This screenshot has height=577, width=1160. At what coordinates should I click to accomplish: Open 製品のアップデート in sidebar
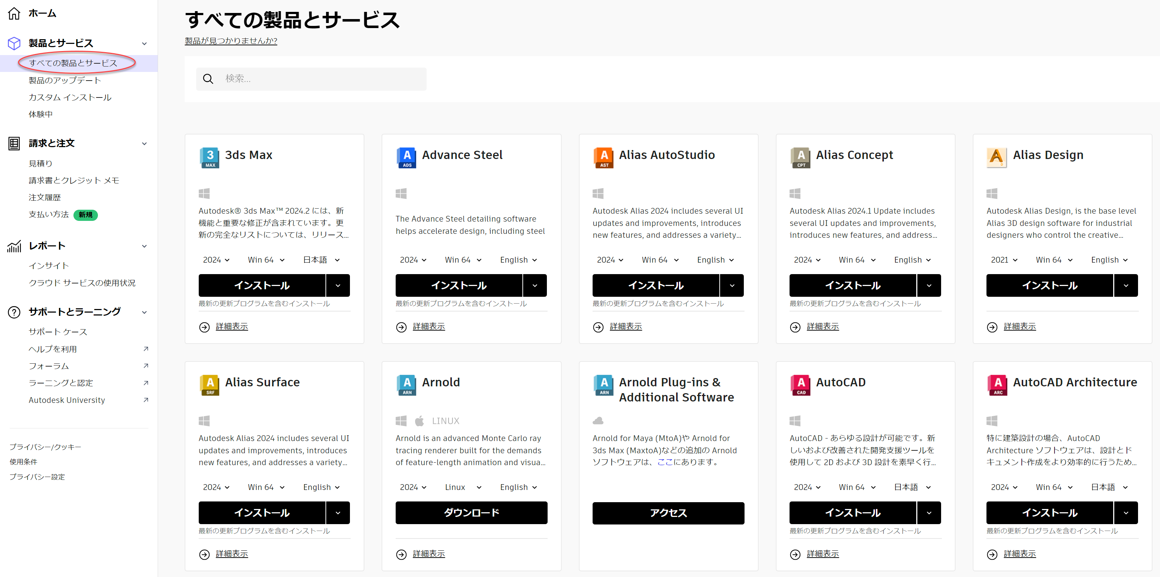(65, 81)
